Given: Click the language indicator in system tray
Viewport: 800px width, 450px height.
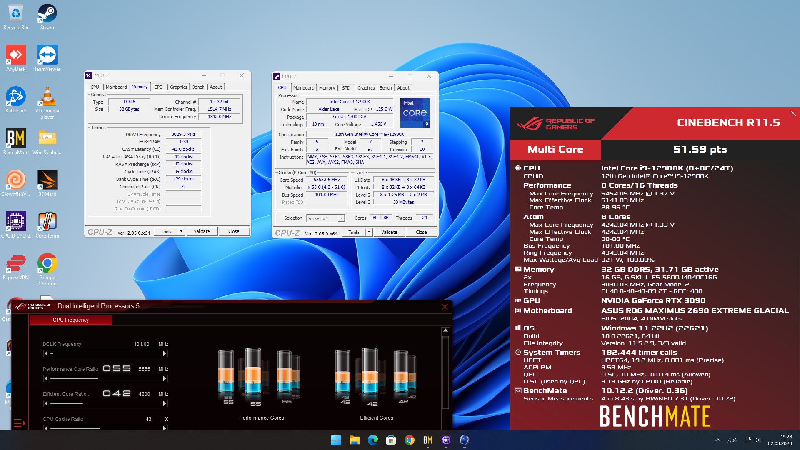Looking at the screenshot, I should [732, 440].
